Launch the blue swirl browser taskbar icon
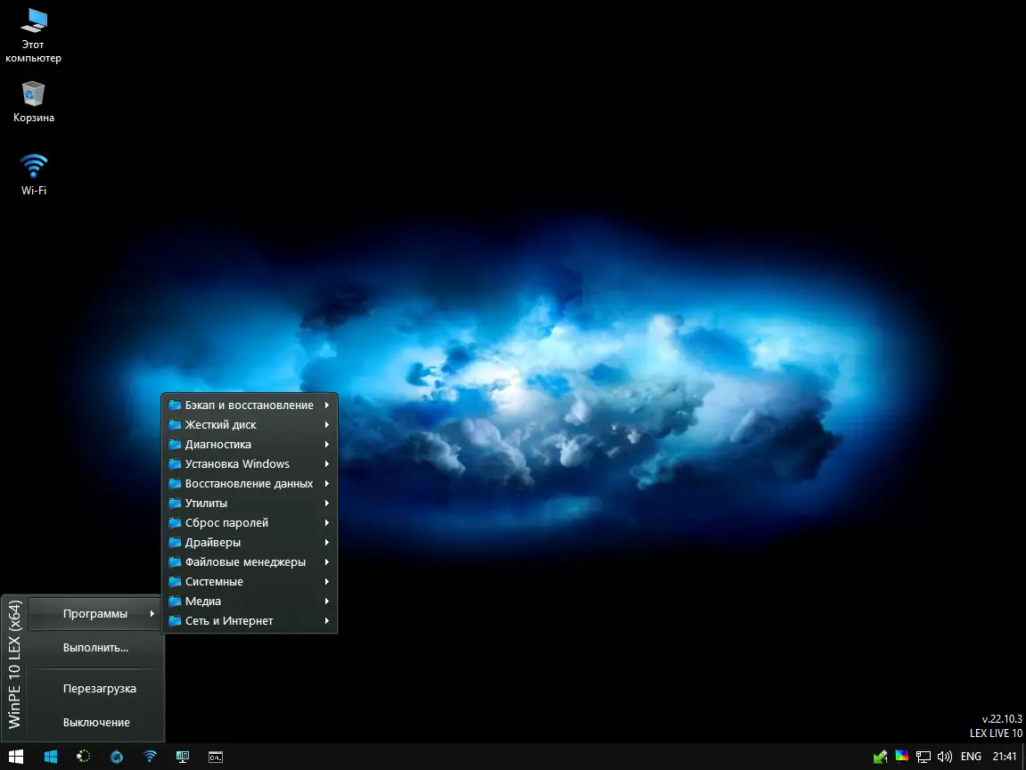 pyautogui.click(x=117, y=757)
